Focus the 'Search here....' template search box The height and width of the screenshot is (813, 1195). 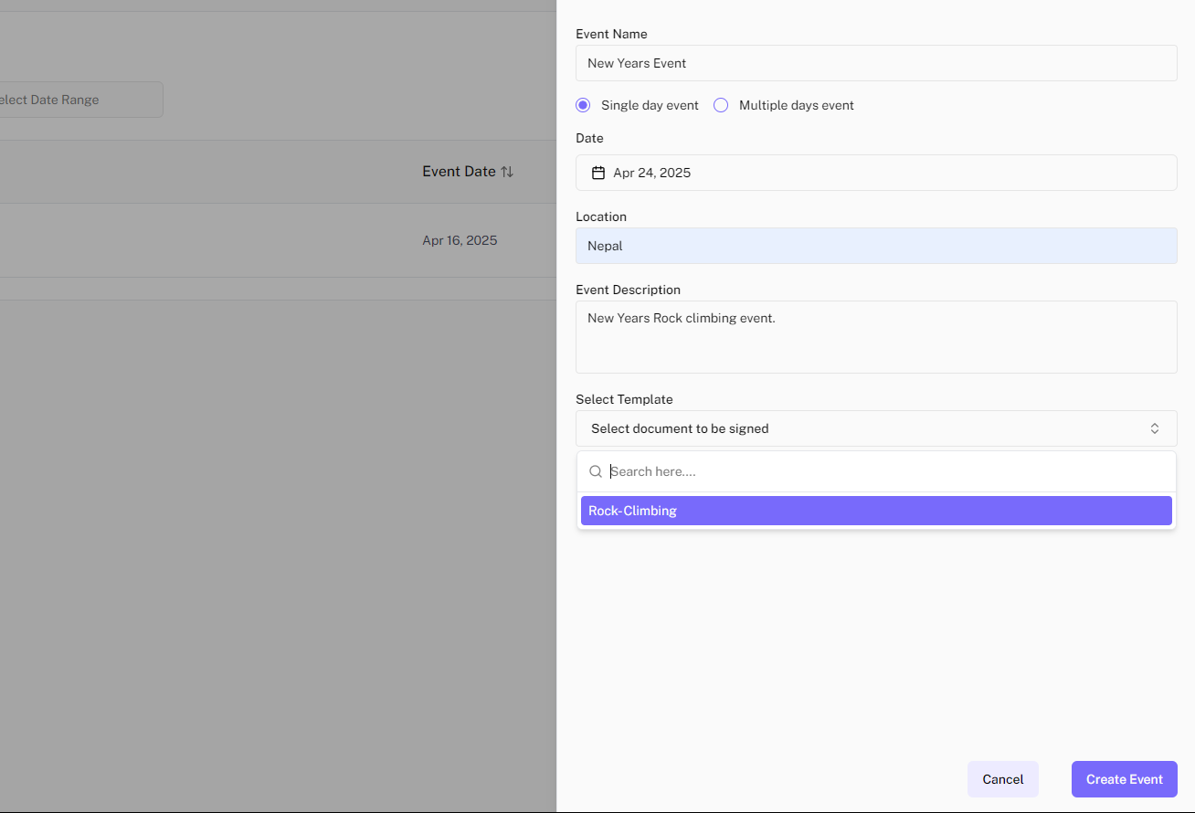coord(886,471)
